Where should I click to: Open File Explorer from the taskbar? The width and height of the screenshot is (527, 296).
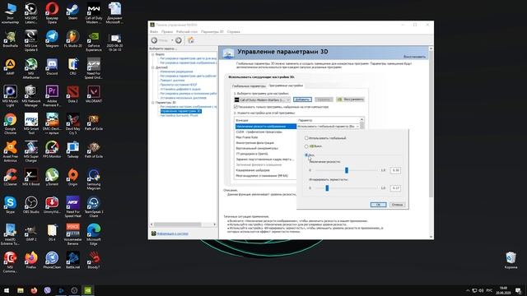click(x=20, y=290)
